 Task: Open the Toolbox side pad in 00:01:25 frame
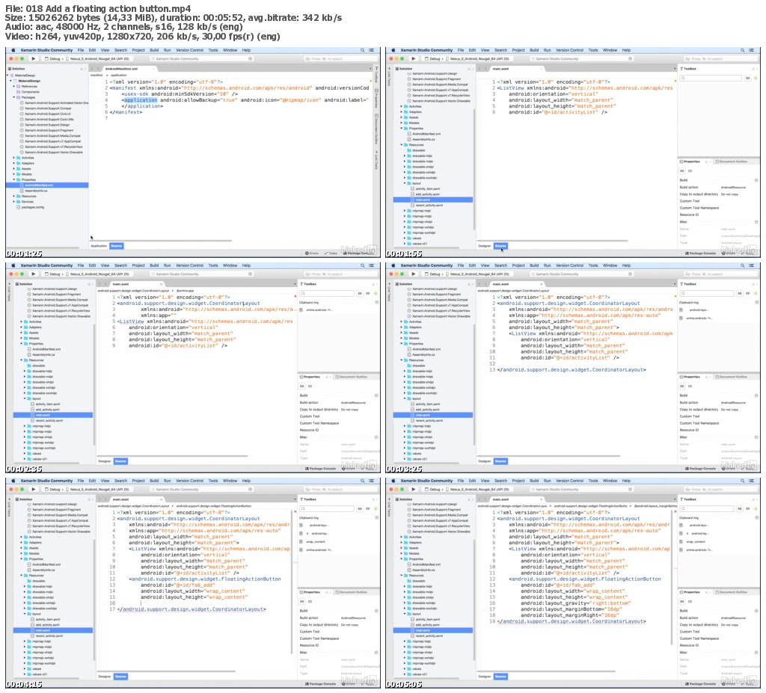pyautogui.click(x=377, y=74)
